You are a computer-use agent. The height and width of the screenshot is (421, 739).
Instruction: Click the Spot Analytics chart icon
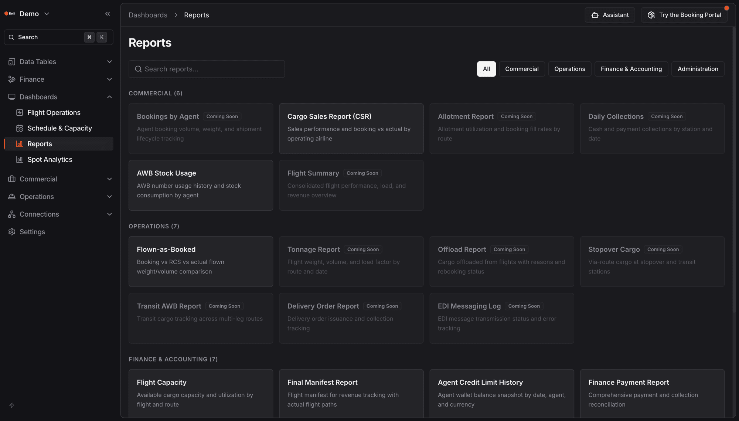(20, 159)
